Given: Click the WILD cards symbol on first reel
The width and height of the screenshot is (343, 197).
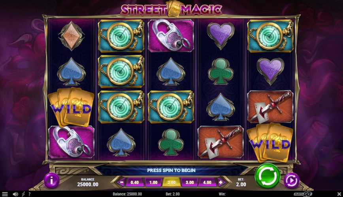Looking at the screenshot, I should (71, 107).
